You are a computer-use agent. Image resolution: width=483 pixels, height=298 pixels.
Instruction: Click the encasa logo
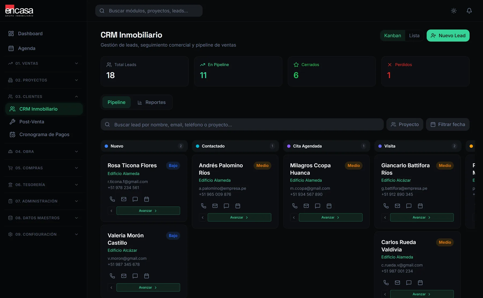(19, 11)
